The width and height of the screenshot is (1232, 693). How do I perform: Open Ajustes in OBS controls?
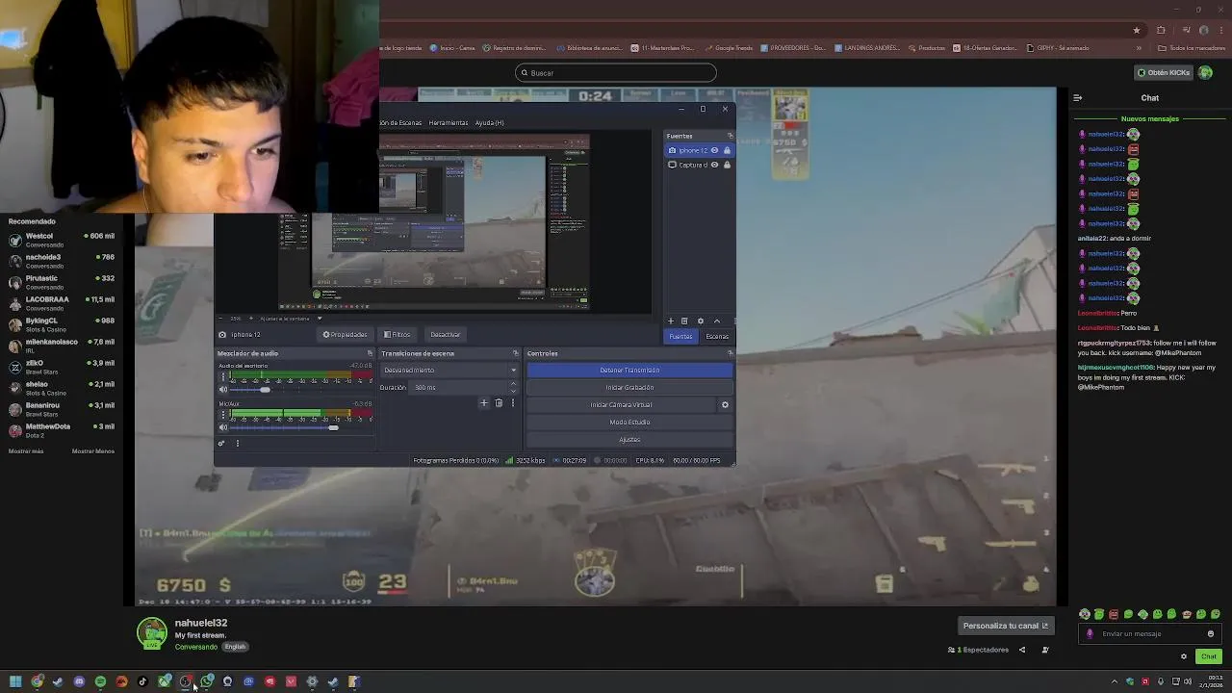tap(629, 439)
